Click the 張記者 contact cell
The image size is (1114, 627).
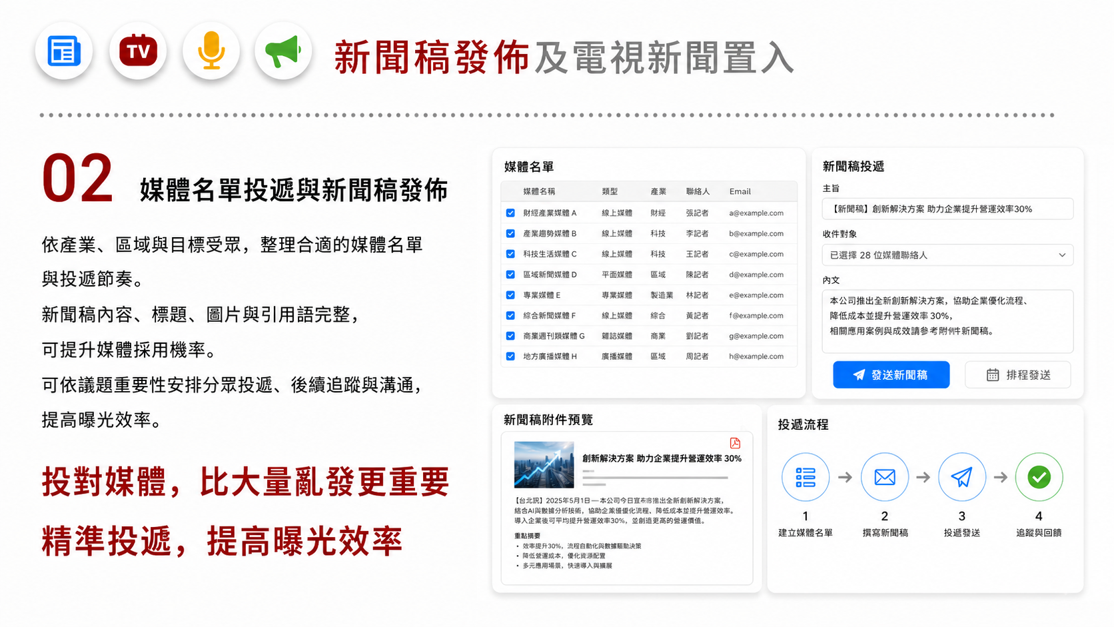(x=697, y=213)
